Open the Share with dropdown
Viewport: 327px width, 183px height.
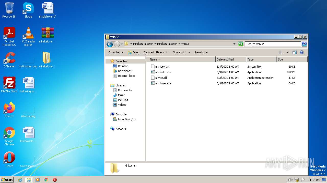coord(181,52)
